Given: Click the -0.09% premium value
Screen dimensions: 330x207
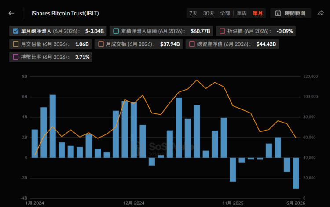Looking at the screenshot, I should click(285, 31).
